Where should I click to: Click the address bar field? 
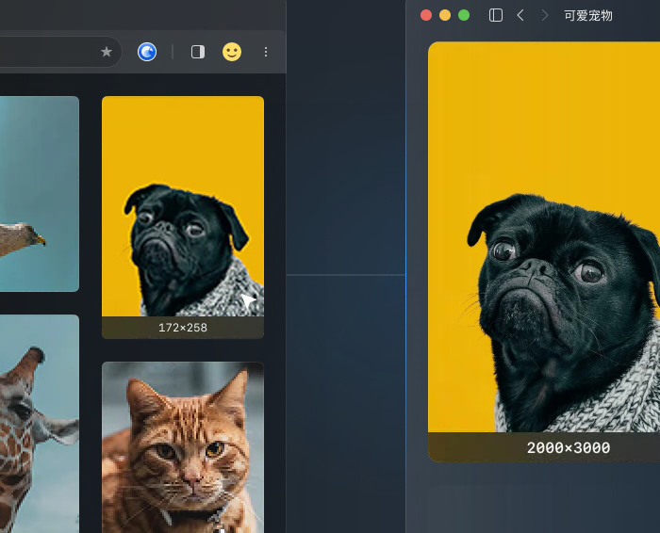click(x=48, y=52)
